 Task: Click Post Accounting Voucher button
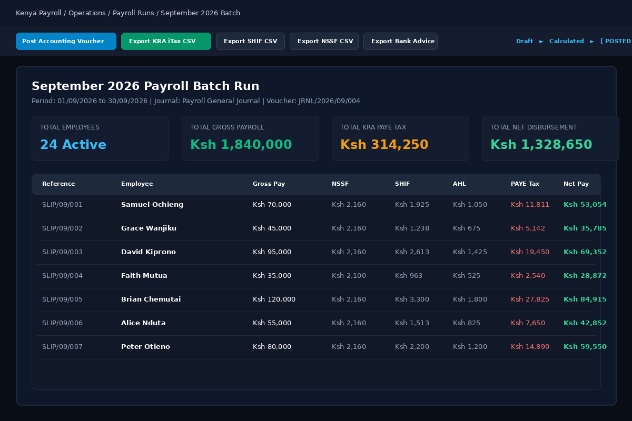click(x=66, y=41)
